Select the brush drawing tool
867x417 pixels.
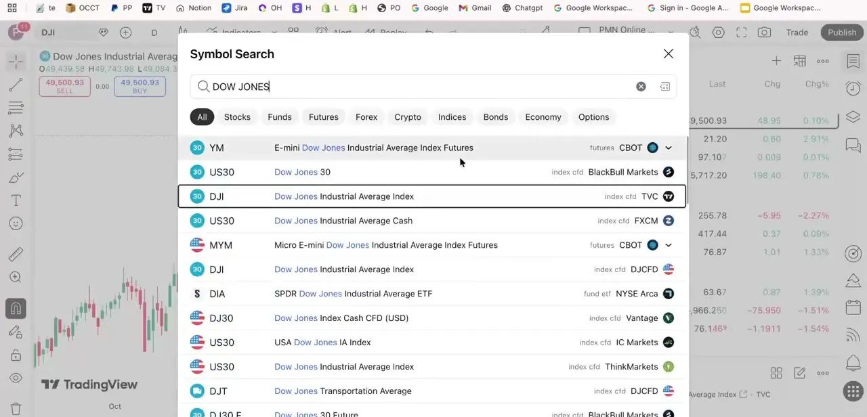[x=16, y=177]
